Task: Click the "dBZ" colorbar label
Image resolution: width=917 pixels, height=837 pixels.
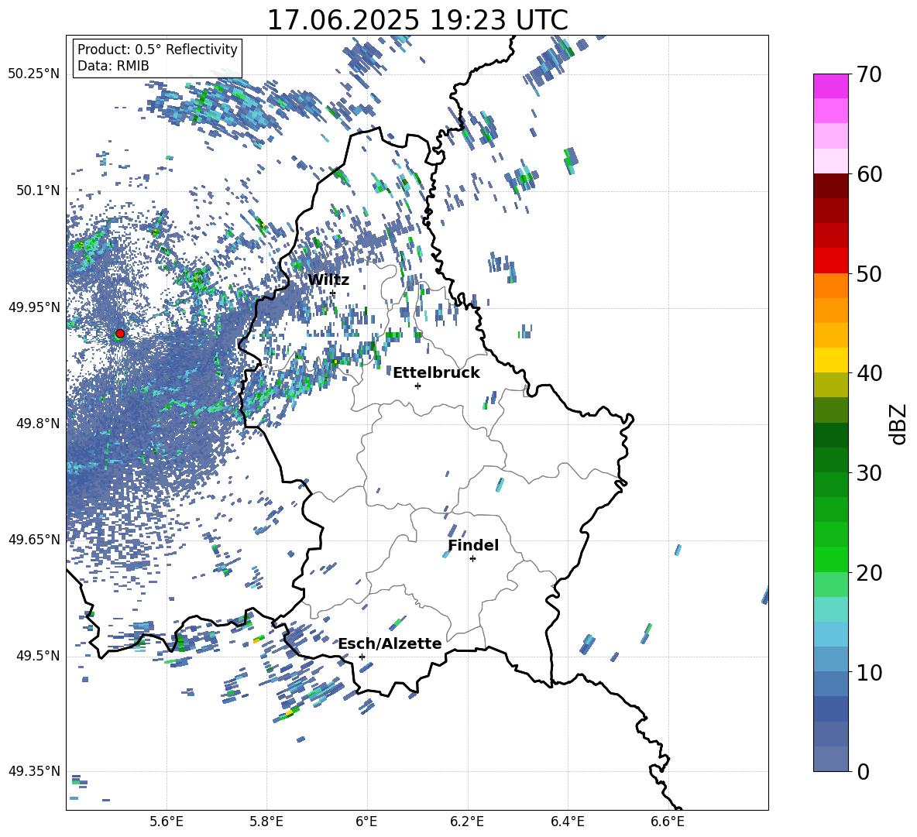Action: [x=898, y=424]
